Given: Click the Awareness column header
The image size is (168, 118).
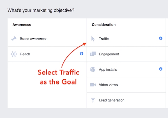Looking at the screenshot, I should [22, 25].
